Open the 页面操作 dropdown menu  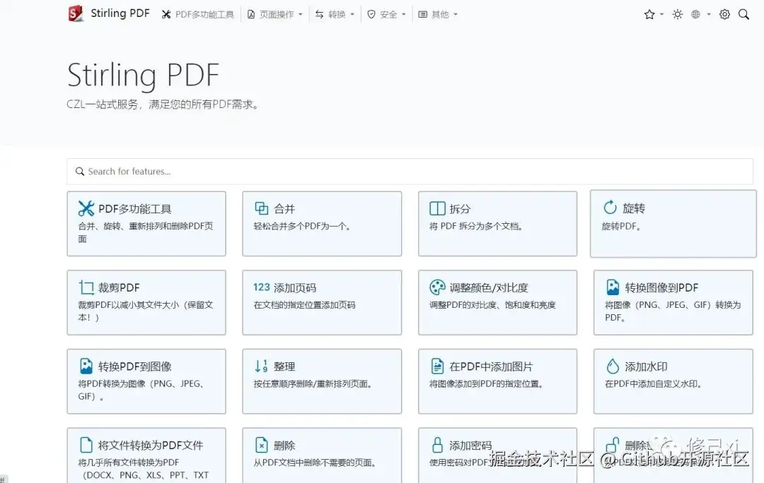[274, 15]
